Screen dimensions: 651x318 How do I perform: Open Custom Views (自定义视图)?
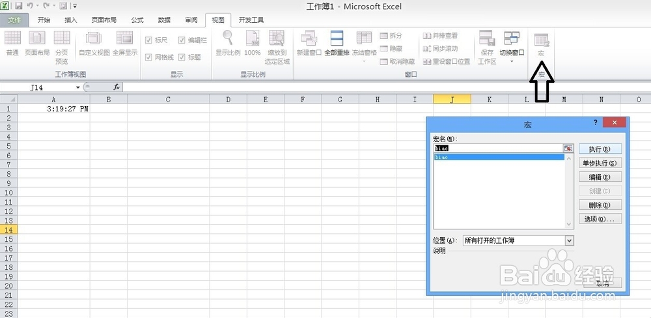pyautogui.click(x=94, y=43)
